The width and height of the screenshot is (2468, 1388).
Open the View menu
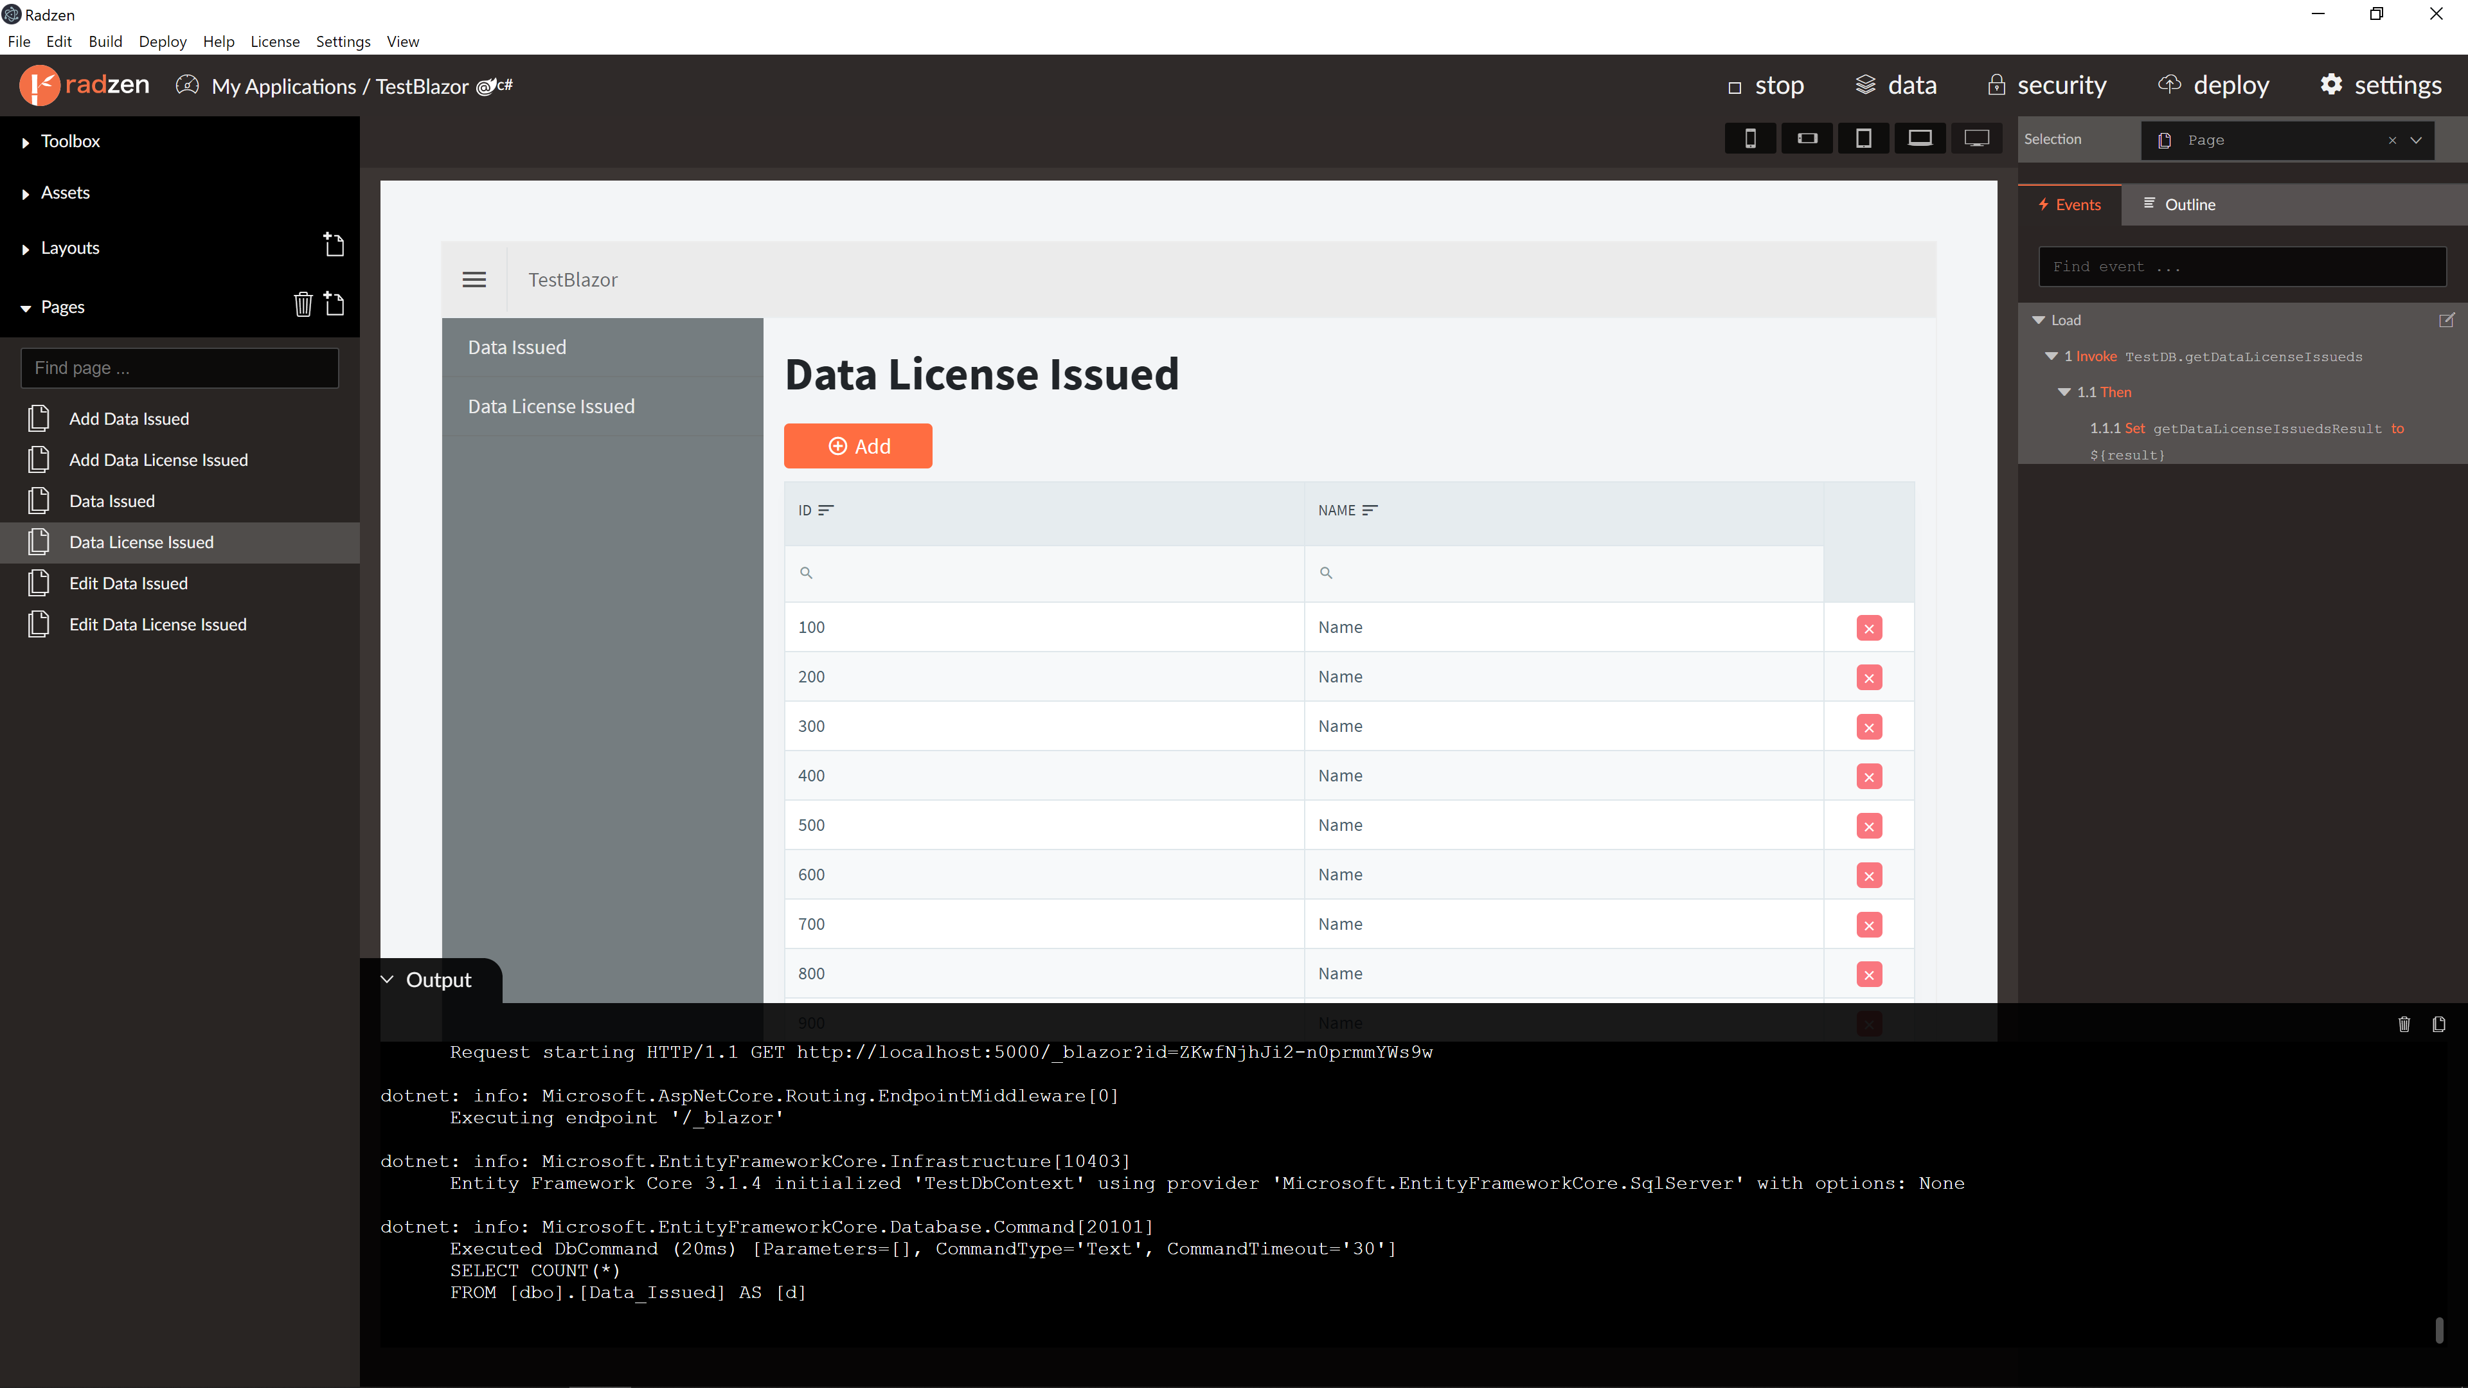pos(402,41)
